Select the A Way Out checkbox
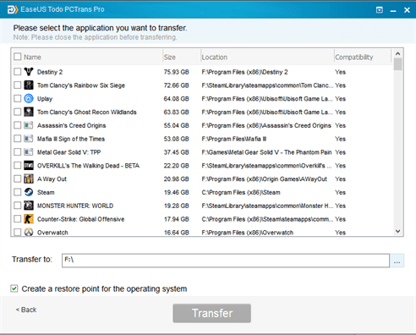The image size is (416, 335). pyautogui.click(x=18, y=178)
